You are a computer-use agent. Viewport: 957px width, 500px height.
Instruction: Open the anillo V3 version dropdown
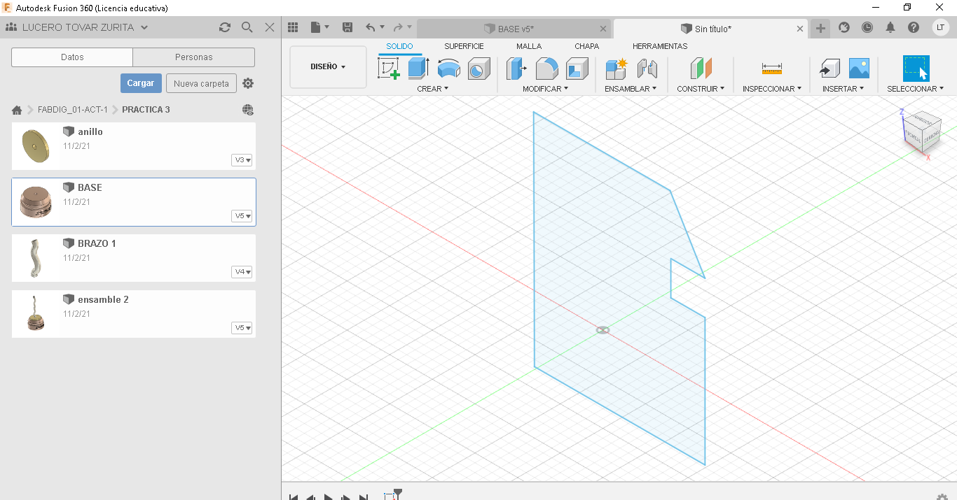(x=242, y=160)
